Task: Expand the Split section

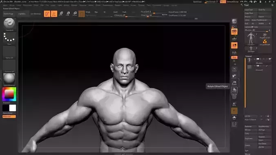Action: [247, 151]
